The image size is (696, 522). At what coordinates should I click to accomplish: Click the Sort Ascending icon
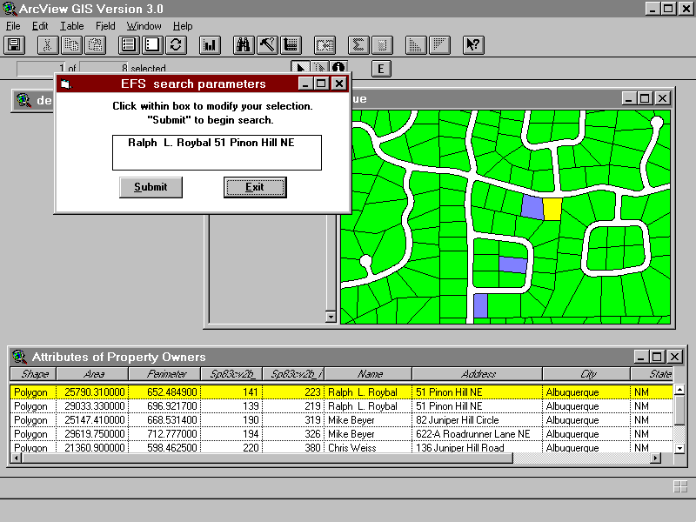pos(416,45)
